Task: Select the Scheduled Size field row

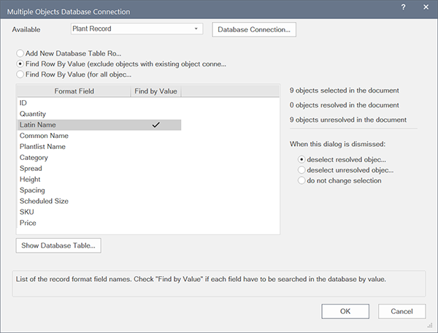Action: click(x=44, y=201)
